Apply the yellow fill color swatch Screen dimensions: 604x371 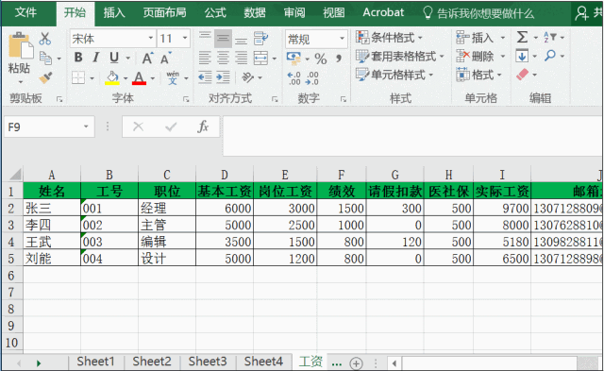tap(112, 77)
